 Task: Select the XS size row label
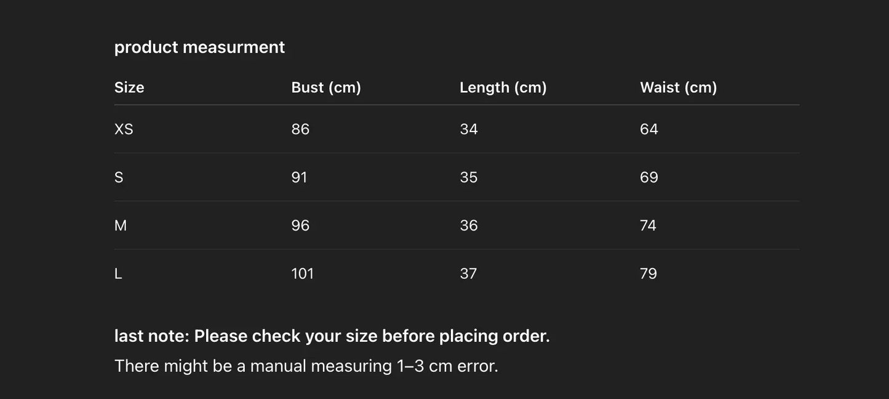(124, 129)
